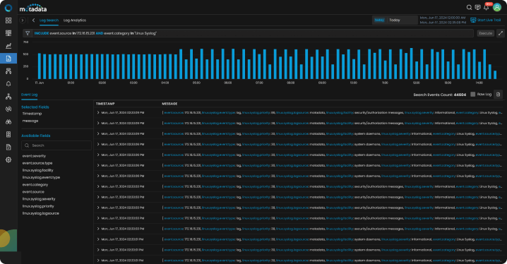Viewport: 507px width, 264px height.
Task: Click the INCLUDE query filter field
Action: pos(248,33)
